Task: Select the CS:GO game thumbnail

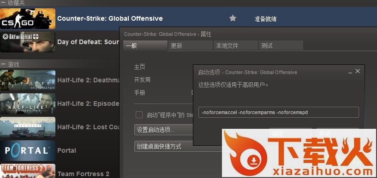Action: [28, 18]
